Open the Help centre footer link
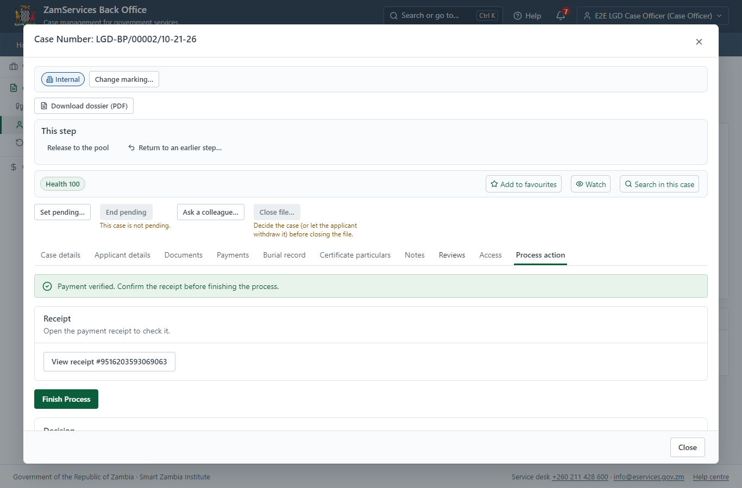Screen dimensions: 742x488 [x=711, y=477]
